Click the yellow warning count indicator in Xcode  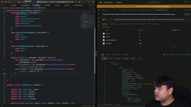[x=80, y=2]
